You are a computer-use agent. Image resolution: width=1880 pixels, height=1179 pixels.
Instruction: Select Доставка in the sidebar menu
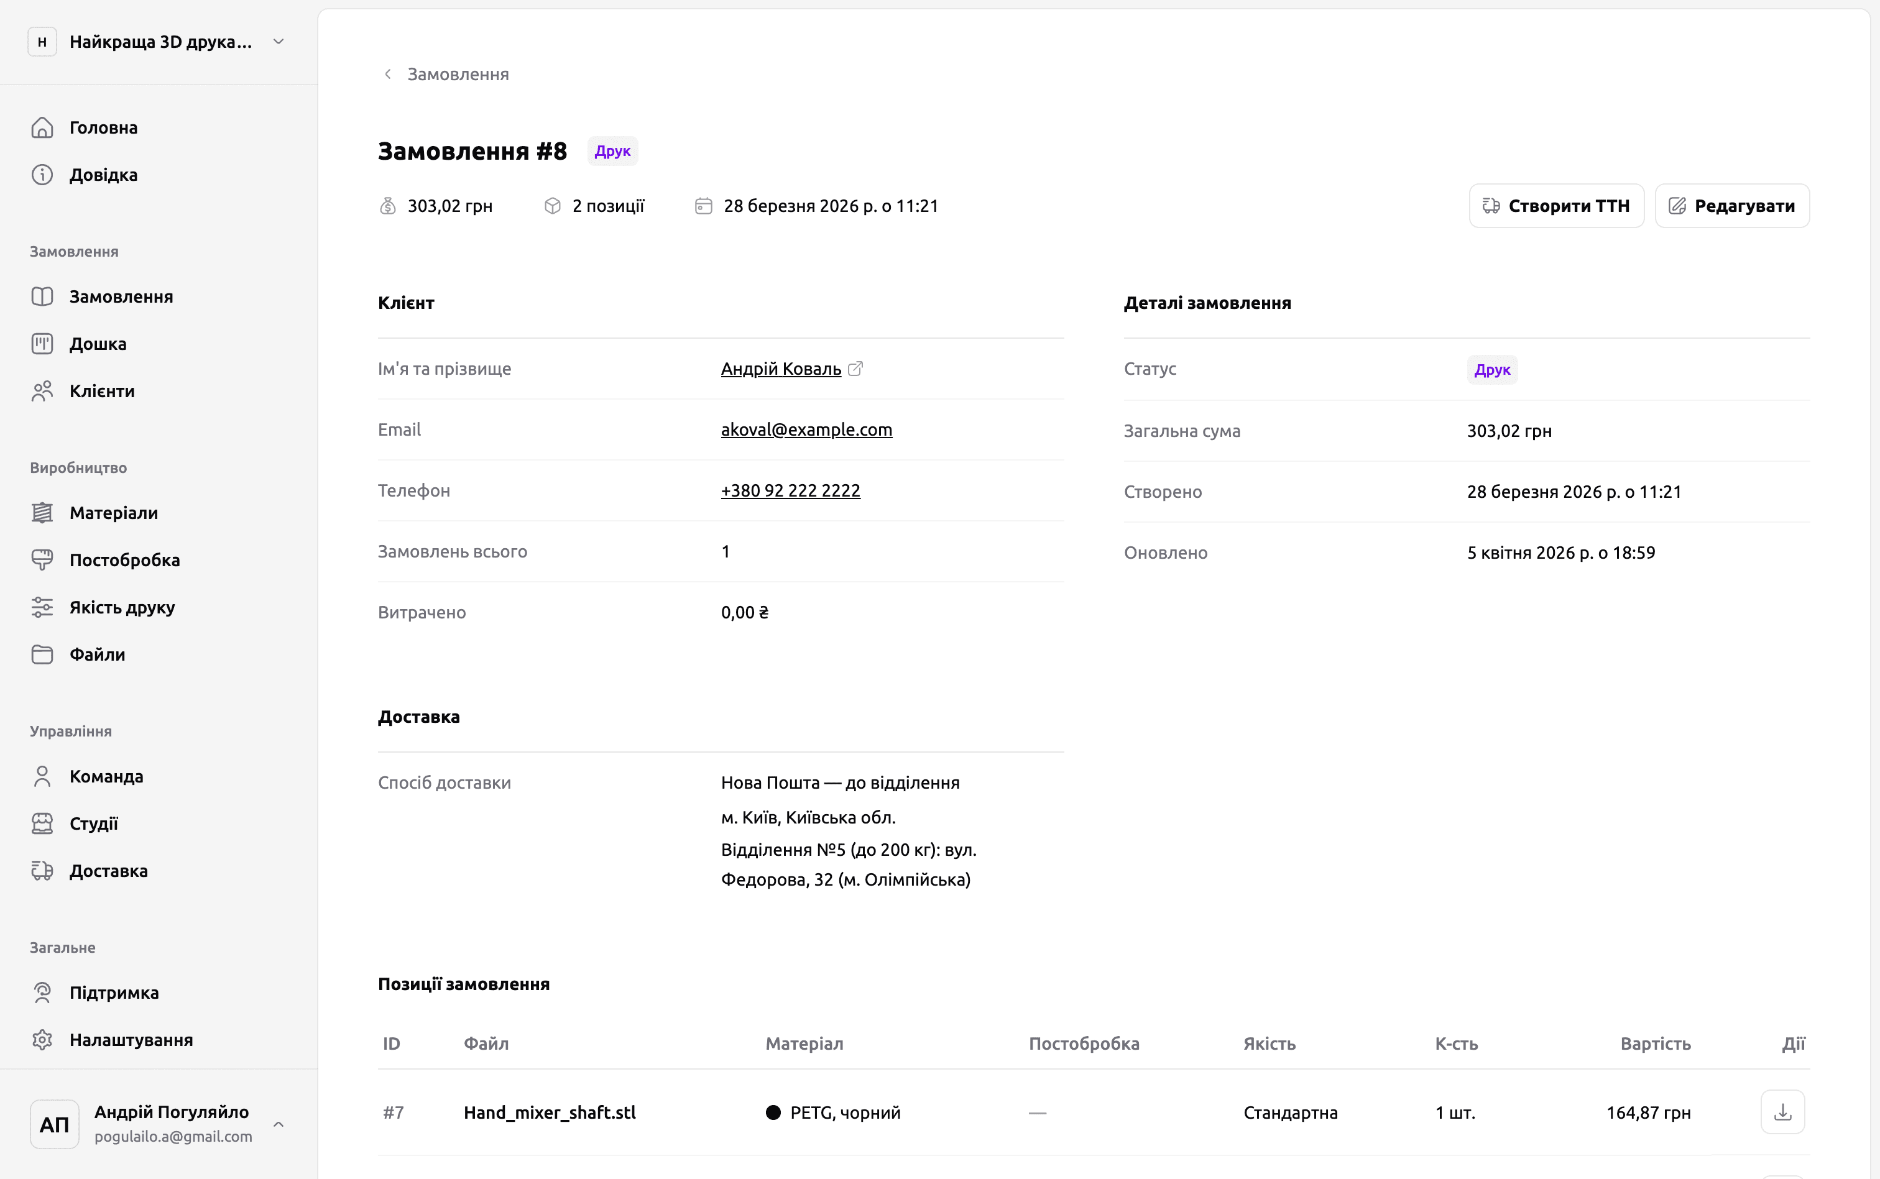pos(108,871)
